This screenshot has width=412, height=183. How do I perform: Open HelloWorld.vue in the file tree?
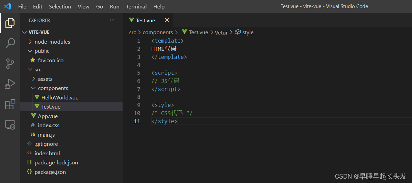coord(60,97)
